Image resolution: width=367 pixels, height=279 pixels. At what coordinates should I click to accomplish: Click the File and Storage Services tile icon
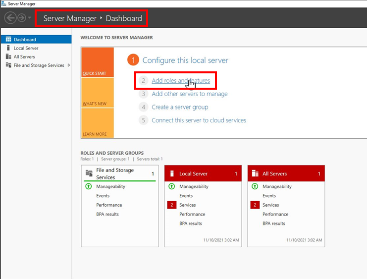pos(89,173)
